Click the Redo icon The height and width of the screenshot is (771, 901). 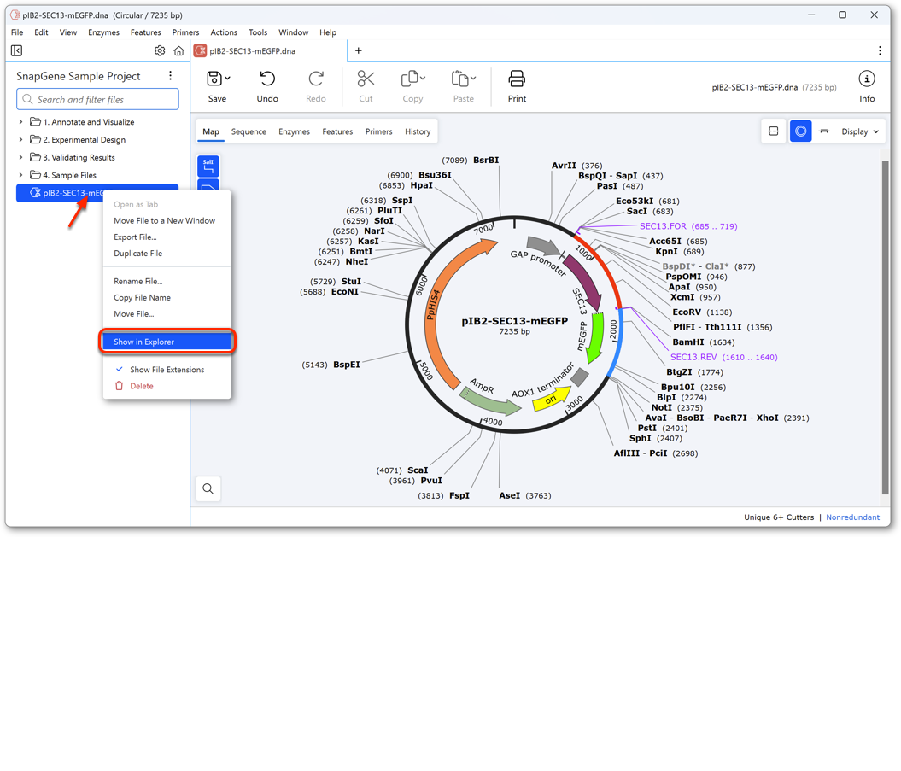315,79
